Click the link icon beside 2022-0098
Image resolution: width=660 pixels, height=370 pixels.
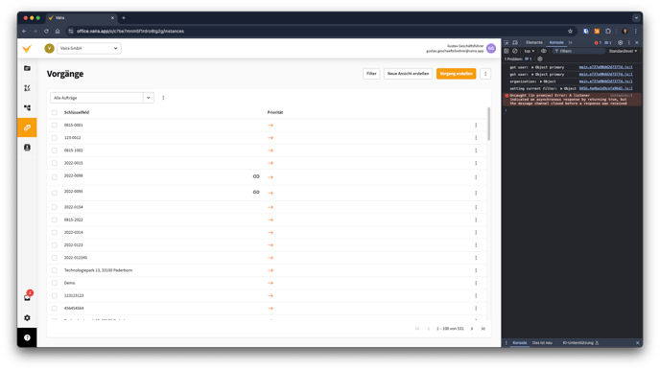pyautogui.click(x=256, y=176)
